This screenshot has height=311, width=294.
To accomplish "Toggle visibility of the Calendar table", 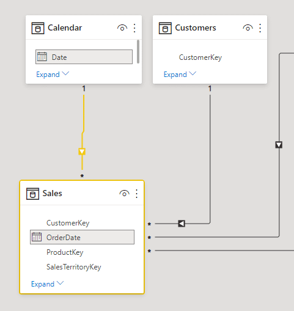I will [x=122, y=28].
